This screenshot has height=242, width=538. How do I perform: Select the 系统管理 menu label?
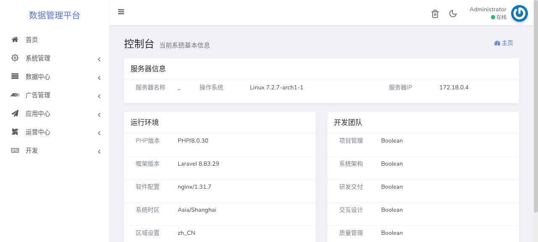click(38, 58)
